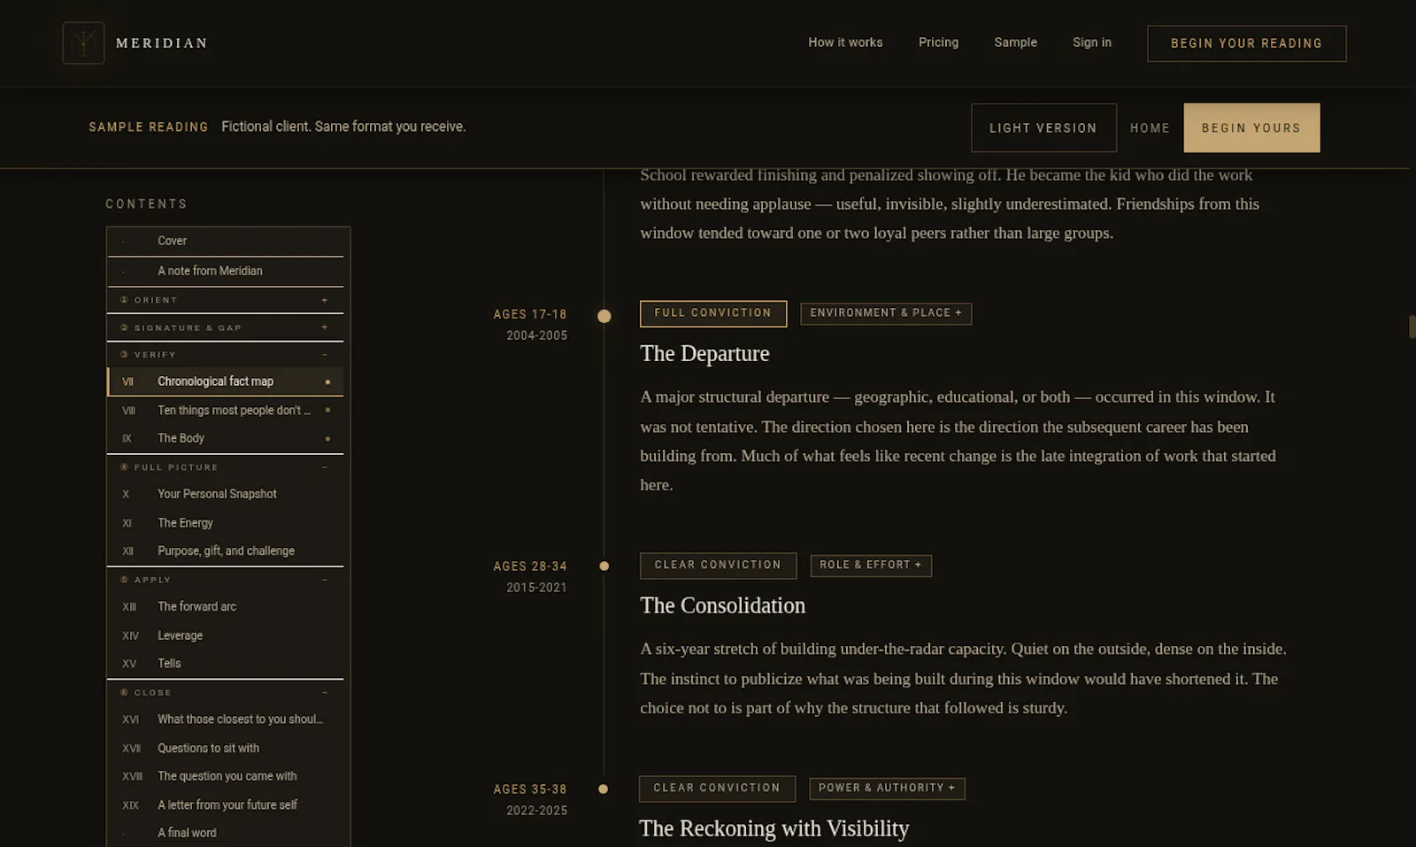Click the page scrollbar thumb
1416x847 pixels.
(1412, 327)
